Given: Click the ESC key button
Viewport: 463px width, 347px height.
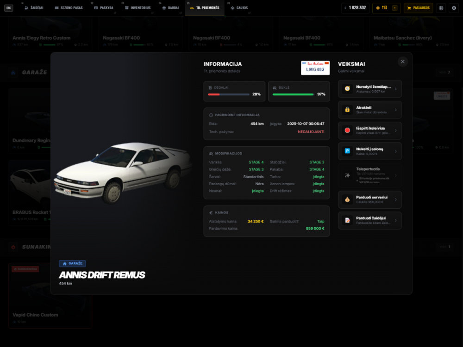Looking at the screenshot, I should click(x=8, y=8).
